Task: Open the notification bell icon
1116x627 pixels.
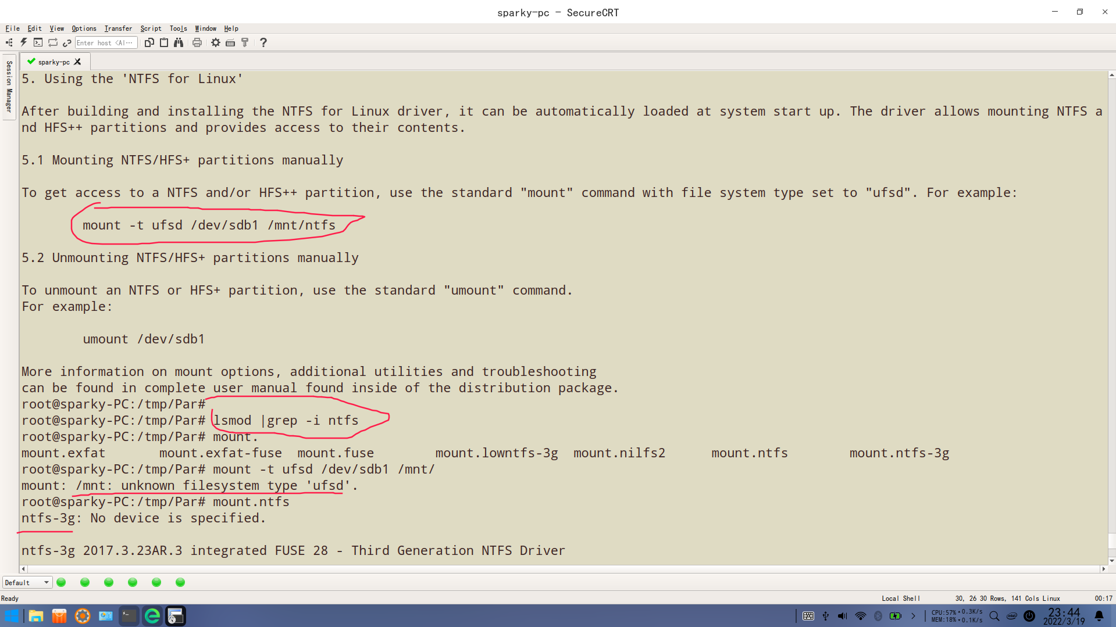Action: (x=1099, y=616)
